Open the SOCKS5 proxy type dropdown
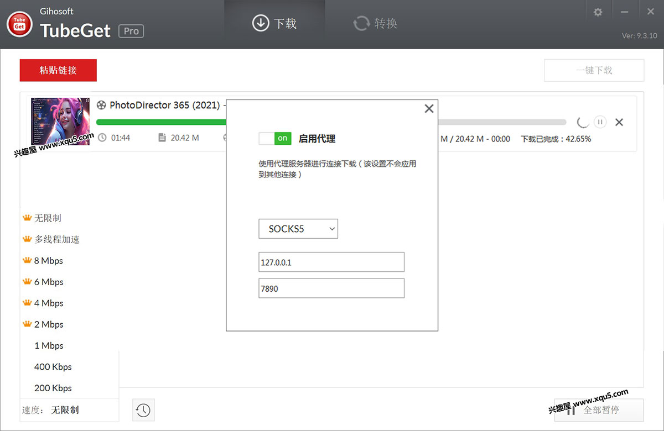 pos(298,229)
